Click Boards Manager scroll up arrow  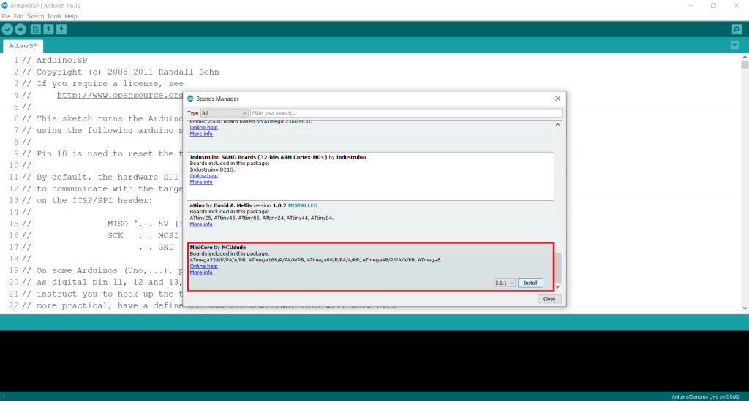[x=557, y=125]
